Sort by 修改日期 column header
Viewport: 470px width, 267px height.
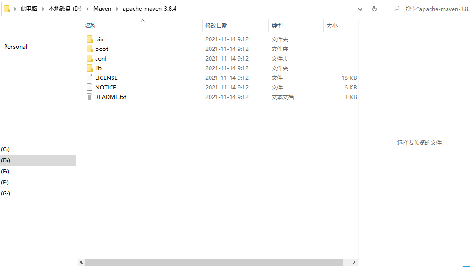216,26
